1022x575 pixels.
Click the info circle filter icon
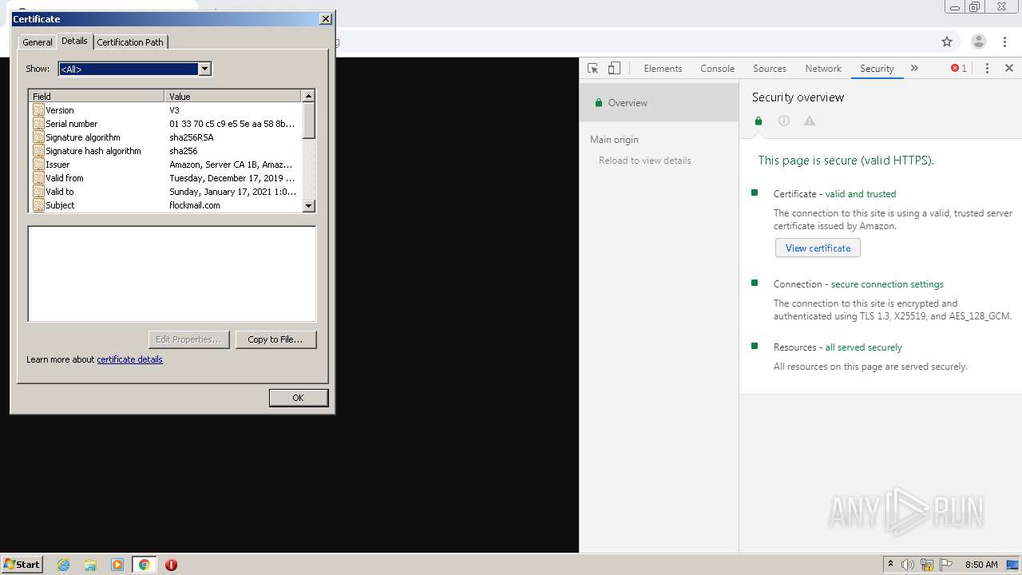point(784,121)
